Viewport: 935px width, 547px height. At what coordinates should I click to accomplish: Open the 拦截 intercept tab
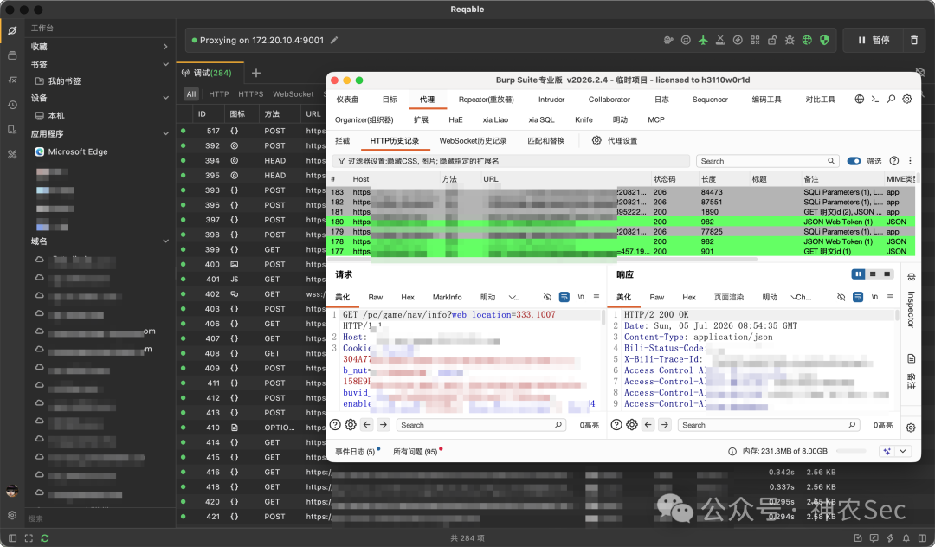point(342,140)
